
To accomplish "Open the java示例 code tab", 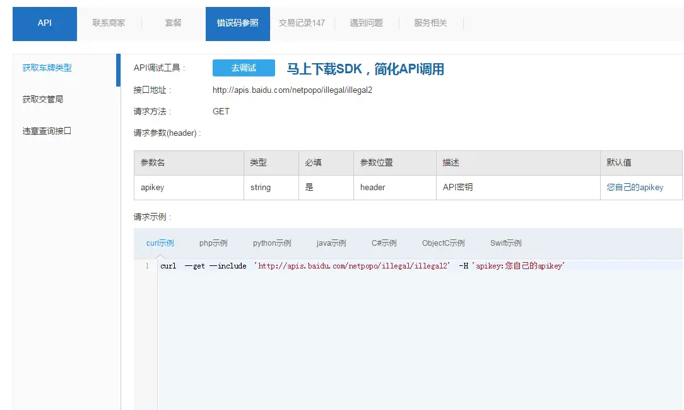I will click(331, 243).
